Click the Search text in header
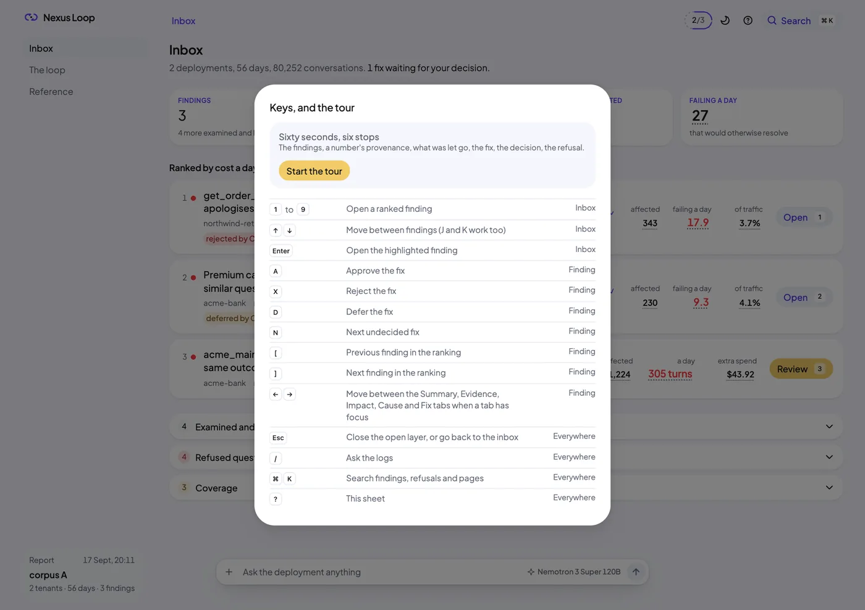The height and width of the screenshot is (610, 865). [796, 20]
